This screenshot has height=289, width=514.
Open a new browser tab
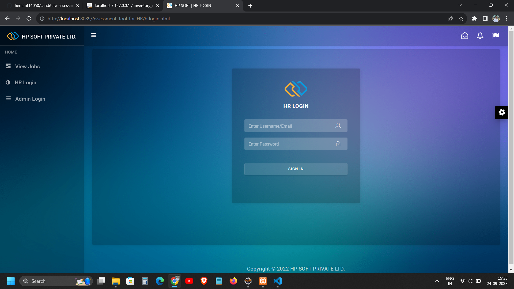click(250, 6)
